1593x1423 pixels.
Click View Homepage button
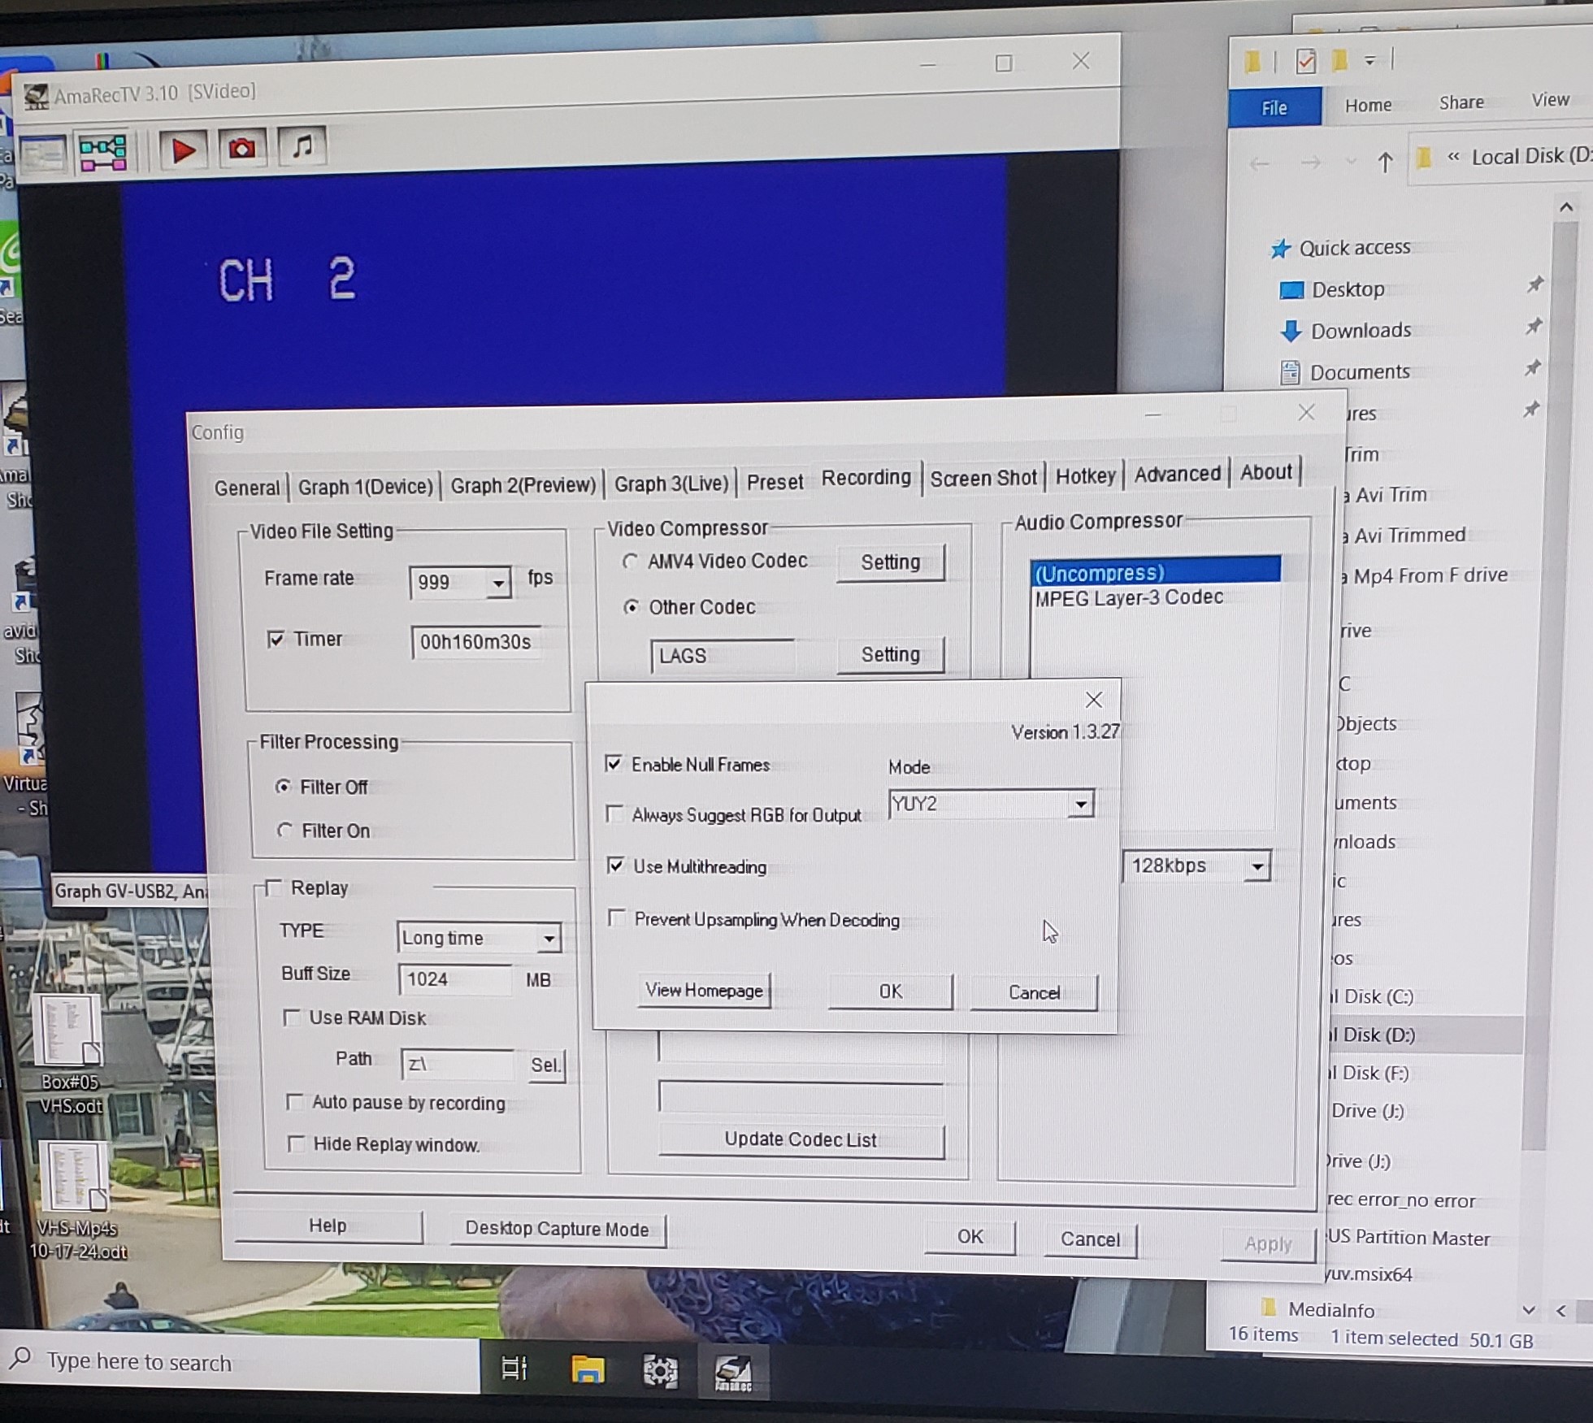704,990
